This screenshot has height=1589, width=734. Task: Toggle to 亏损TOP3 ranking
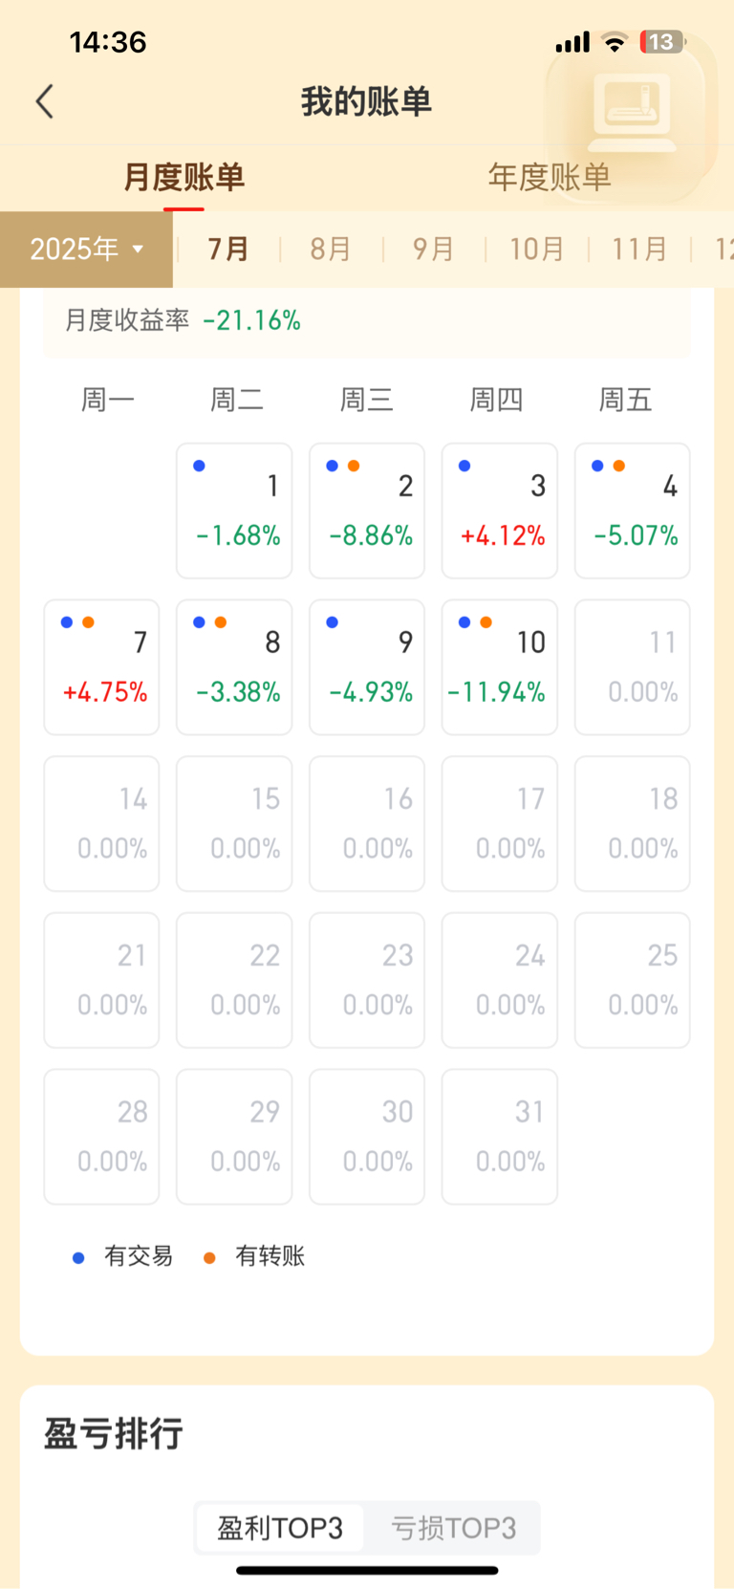453,1528
